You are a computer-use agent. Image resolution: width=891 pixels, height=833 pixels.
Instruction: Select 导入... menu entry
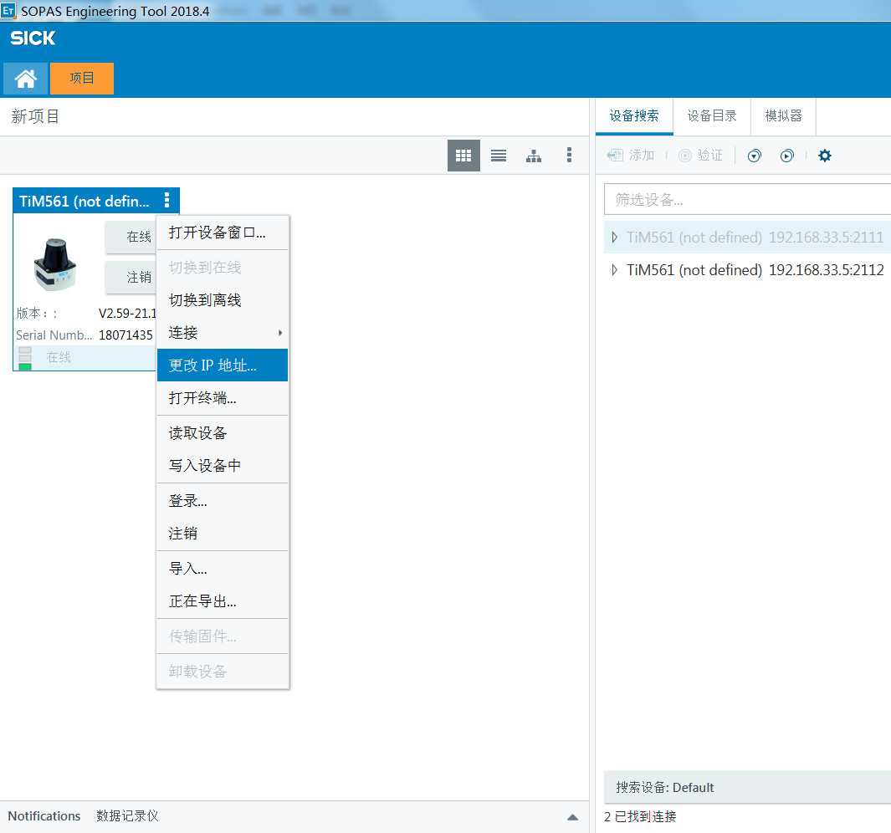click(223, 568)
